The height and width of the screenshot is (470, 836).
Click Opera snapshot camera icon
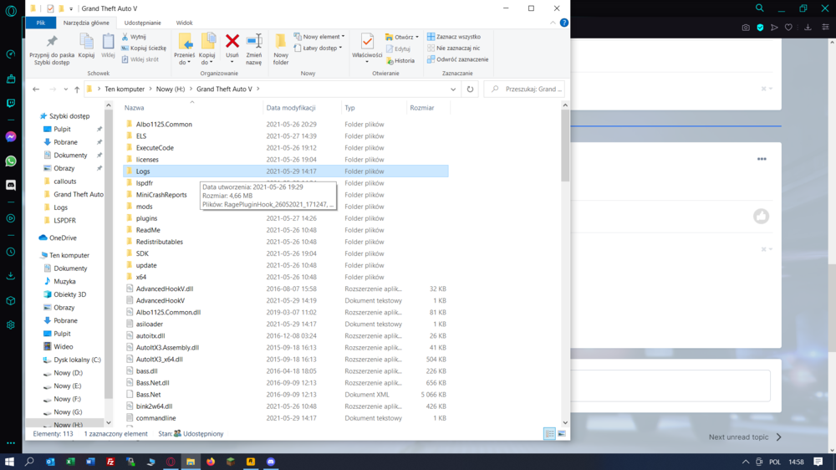746,28
